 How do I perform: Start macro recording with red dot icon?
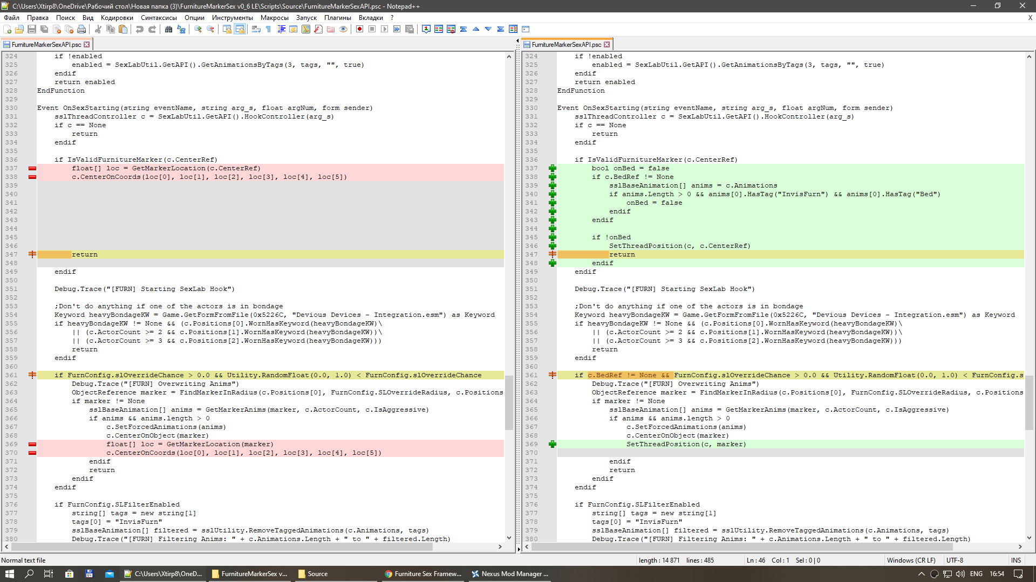tap(359, 29)
